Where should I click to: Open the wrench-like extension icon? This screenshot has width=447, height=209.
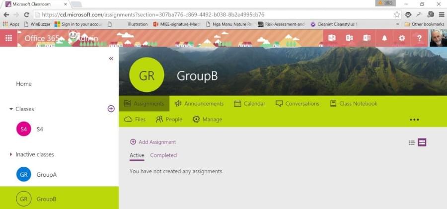coord(419,14)
